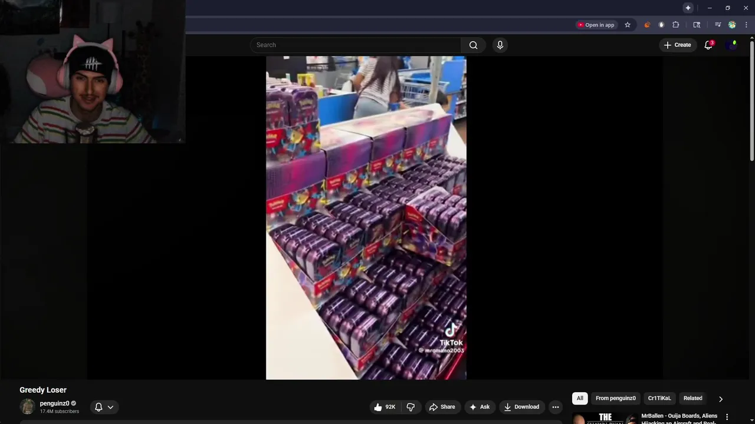755x424 pixels.
Task: Click Open in app button
Action: [x=596, y=25]
